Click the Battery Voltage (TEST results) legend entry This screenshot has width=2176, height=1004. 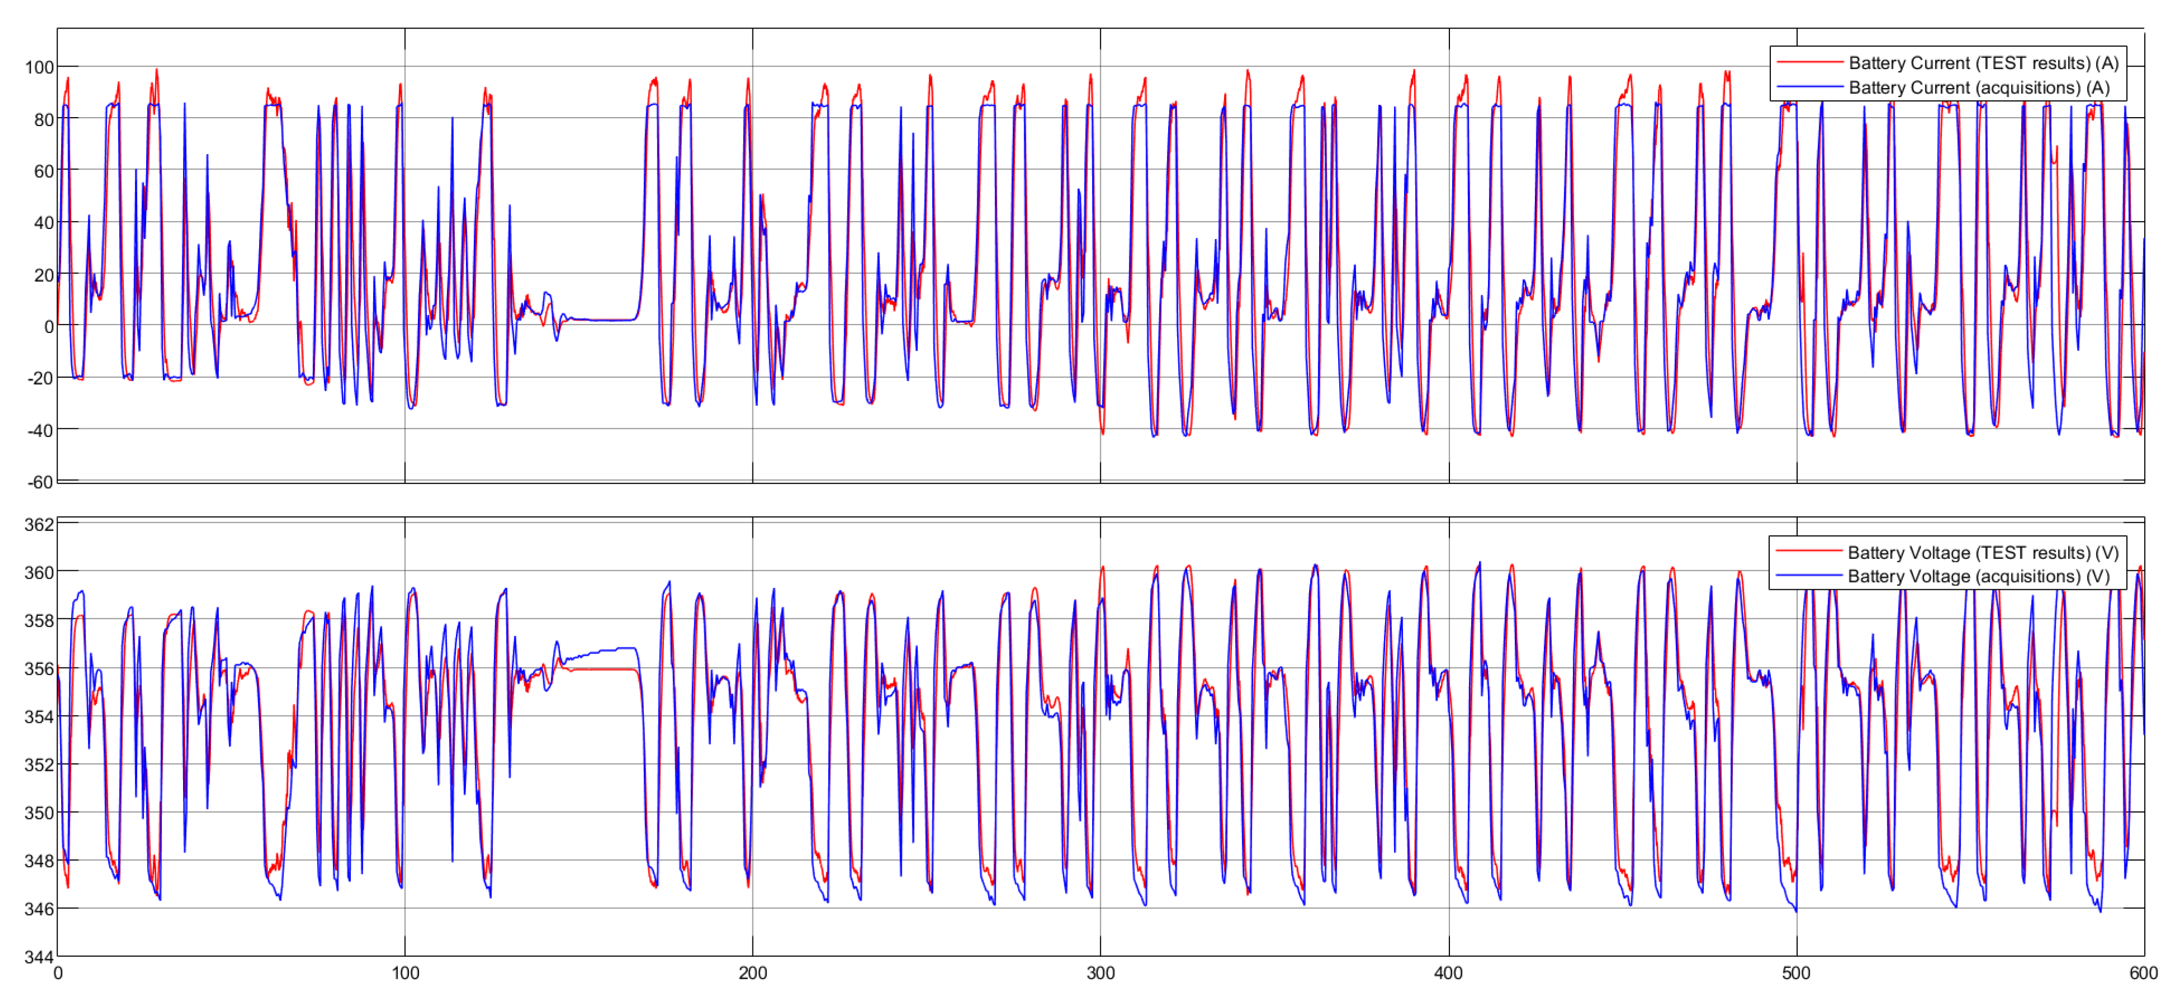coord(1982,553)
